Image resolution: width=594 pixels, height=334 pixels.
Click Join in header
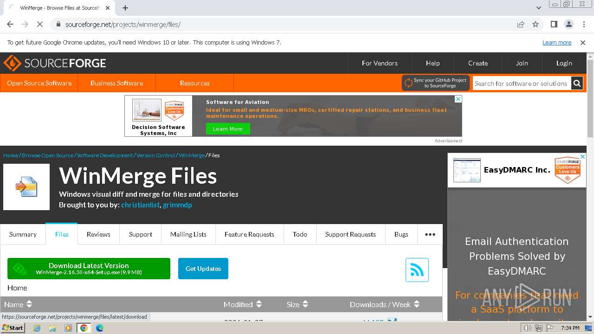pos(522,63)
